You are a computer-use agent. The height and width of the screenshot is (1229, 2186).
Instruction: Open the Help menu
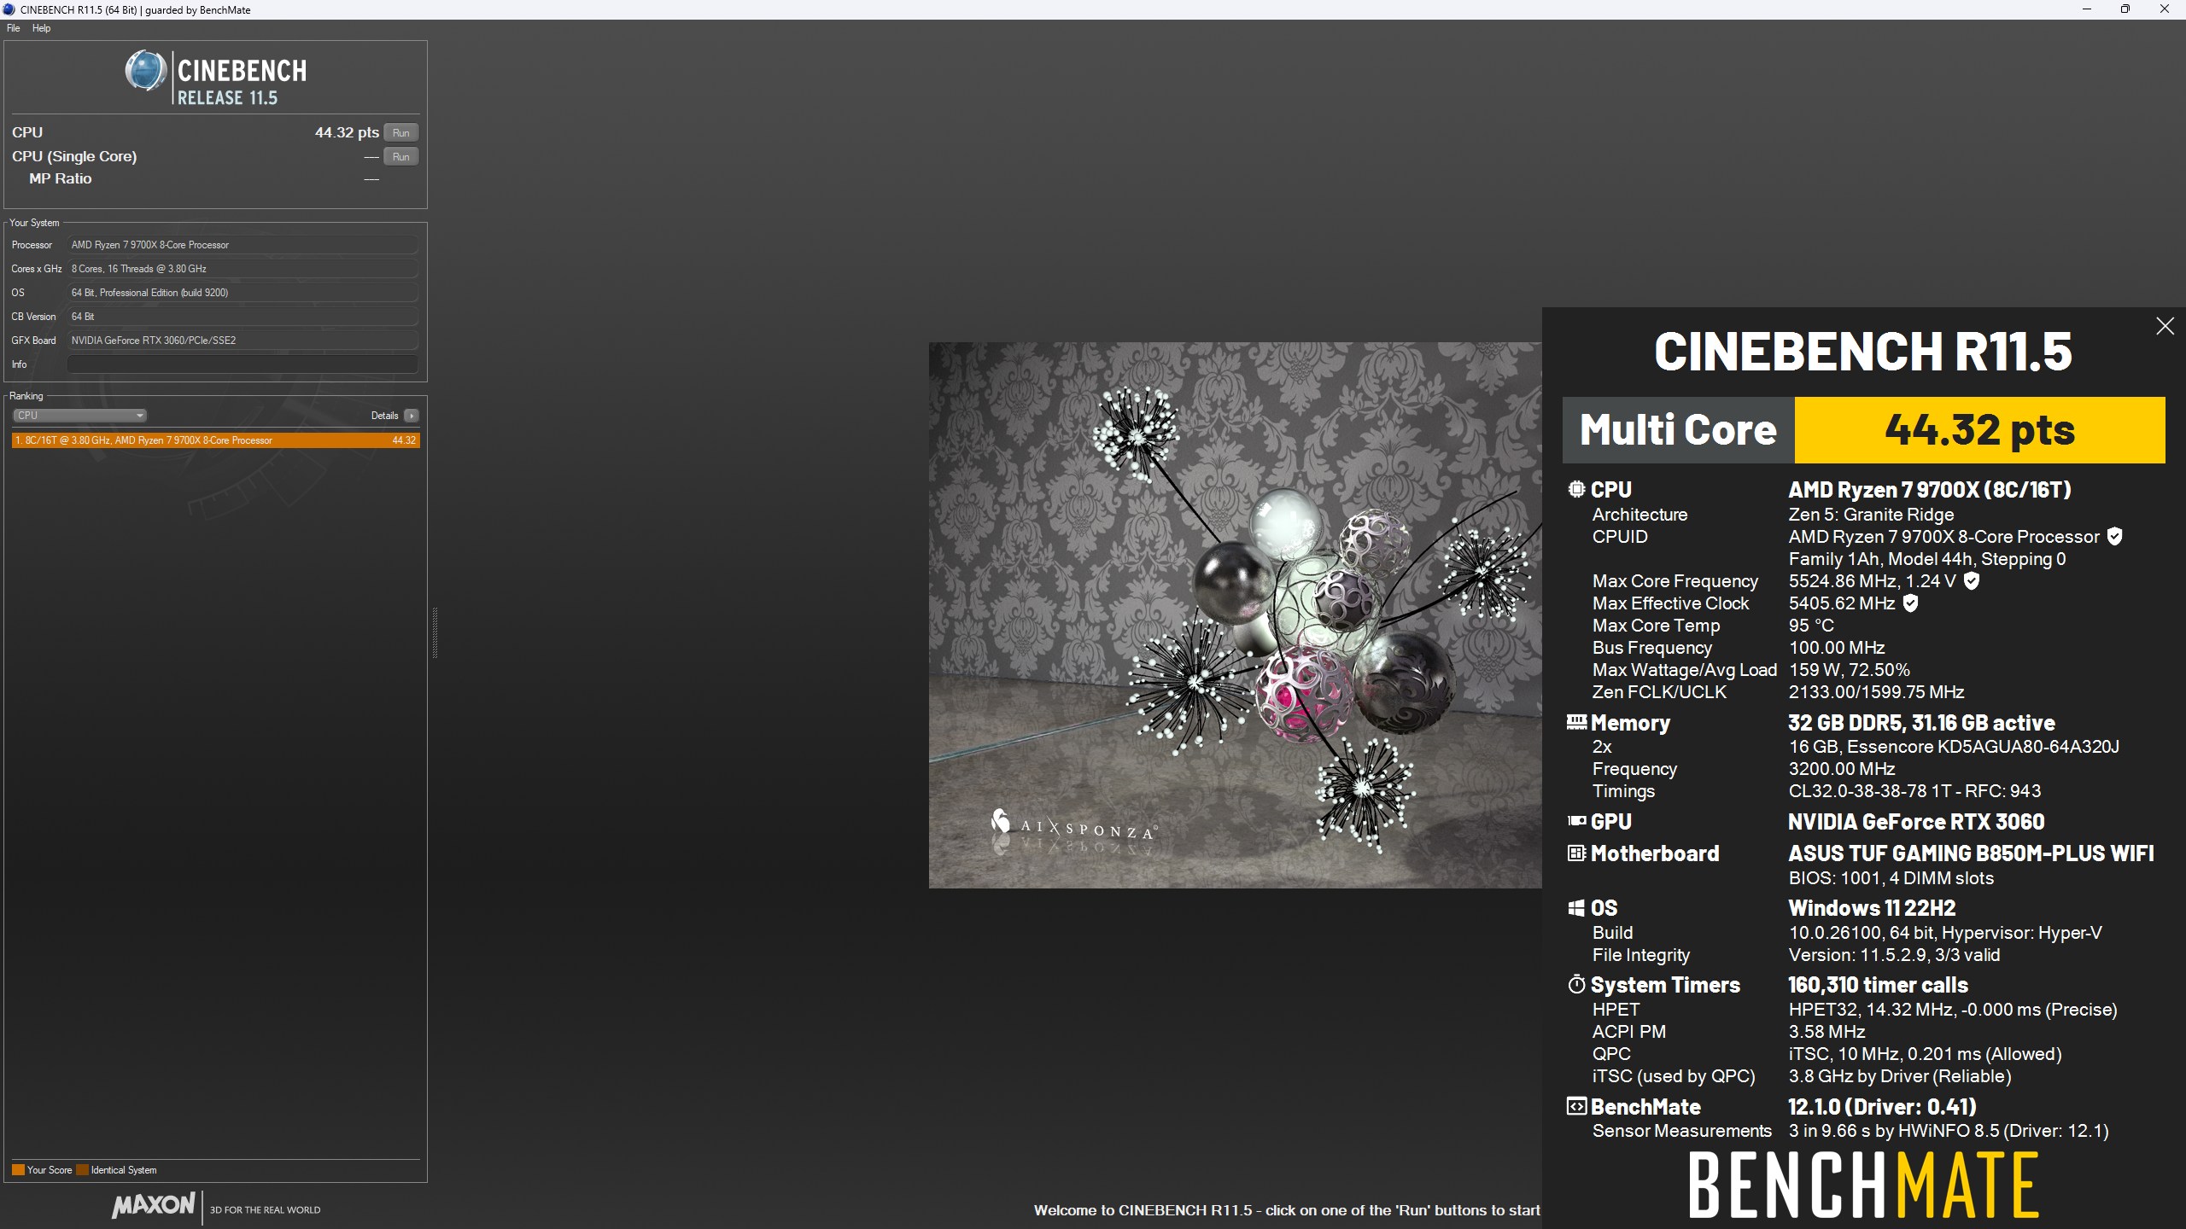(41, 28)
